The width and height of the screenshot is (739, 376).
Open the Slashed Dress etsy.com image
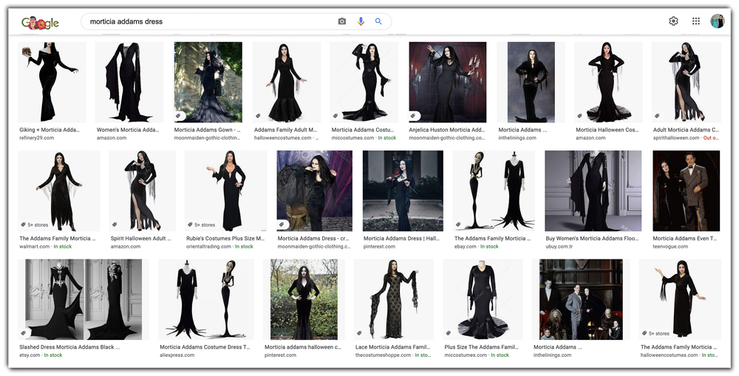coord(84,299)
